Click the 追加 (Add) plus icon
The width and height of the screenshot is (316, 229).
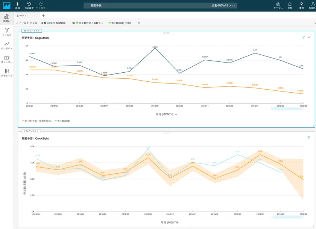point(18,4)
